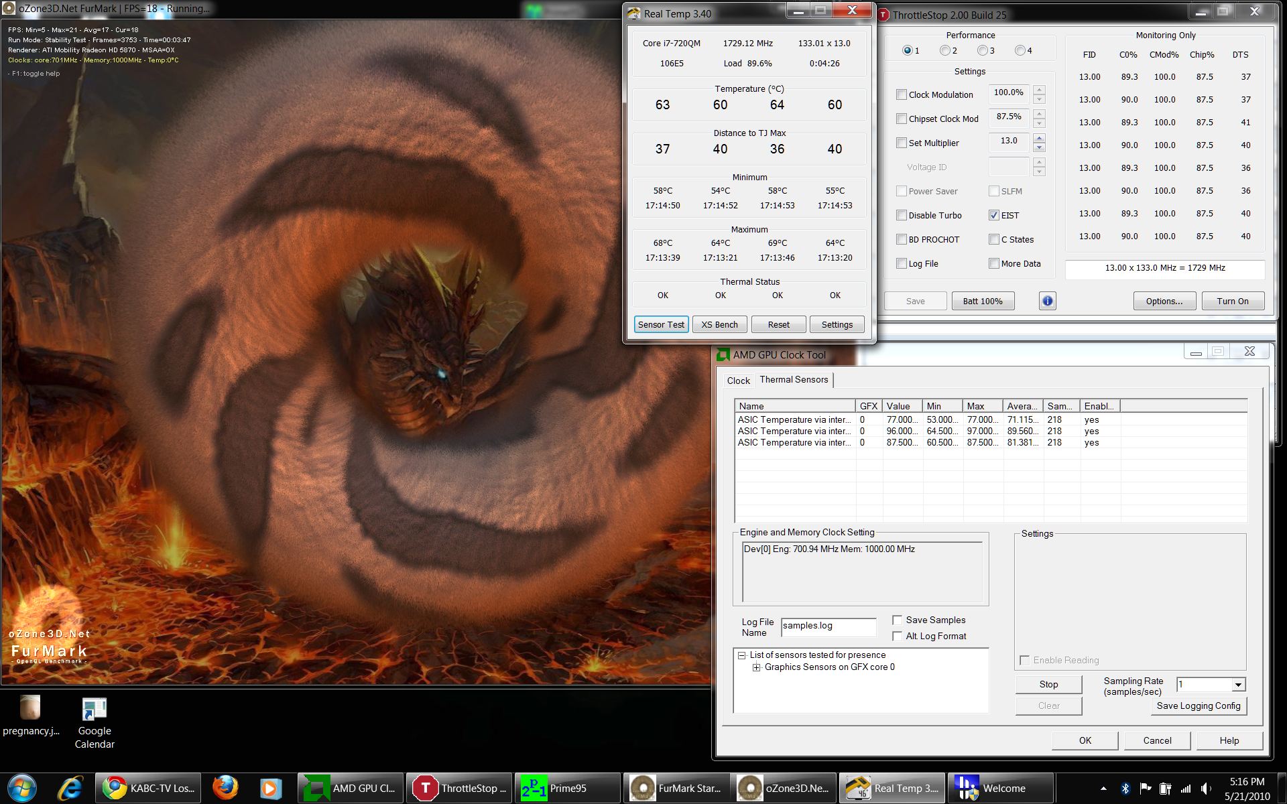Select Performance profile 3 radio button
Screen dimensions: 1287x804
(x=982, y=50)
